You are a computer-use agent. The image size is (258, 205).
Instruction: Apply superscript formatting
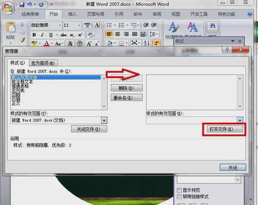coord(80,35)
